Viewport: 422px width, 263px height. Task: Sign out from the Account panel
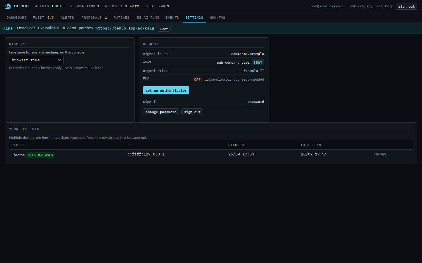(192, 112)
